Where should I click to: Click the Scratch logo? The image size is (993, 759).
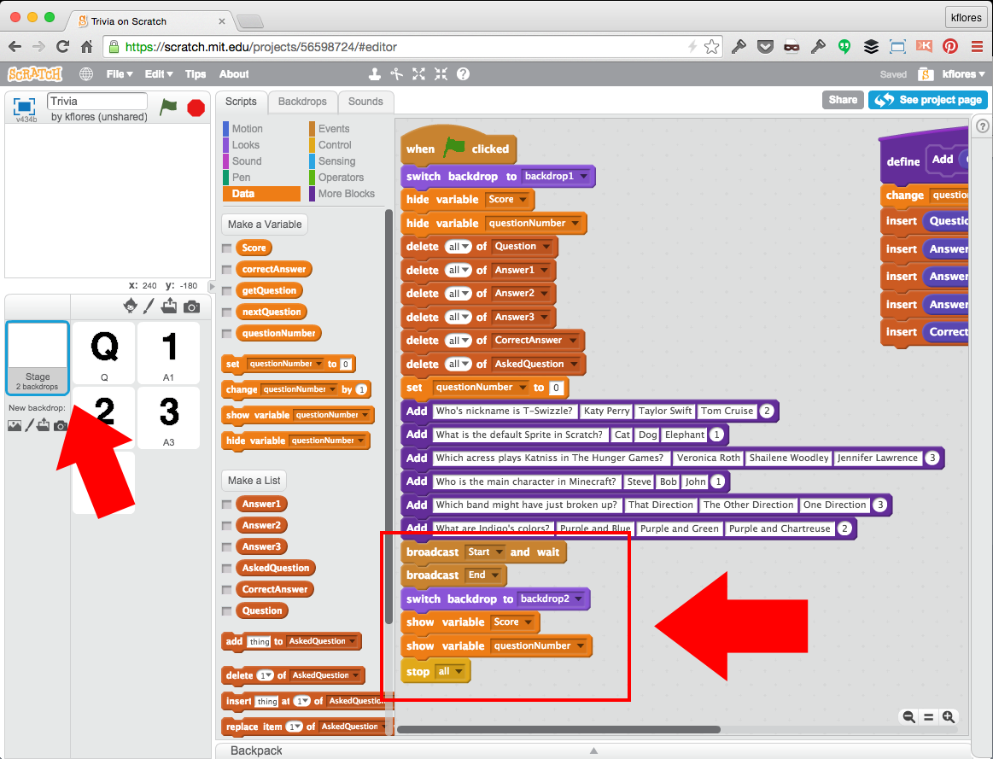(x=35, y=74)
